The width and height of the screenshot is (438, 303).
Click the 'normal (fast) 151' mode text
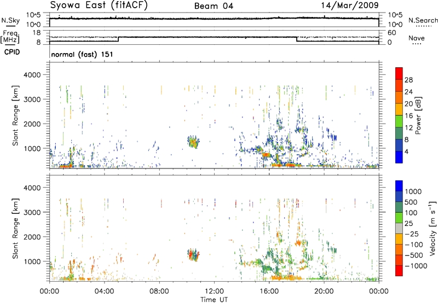coord(82,54)
